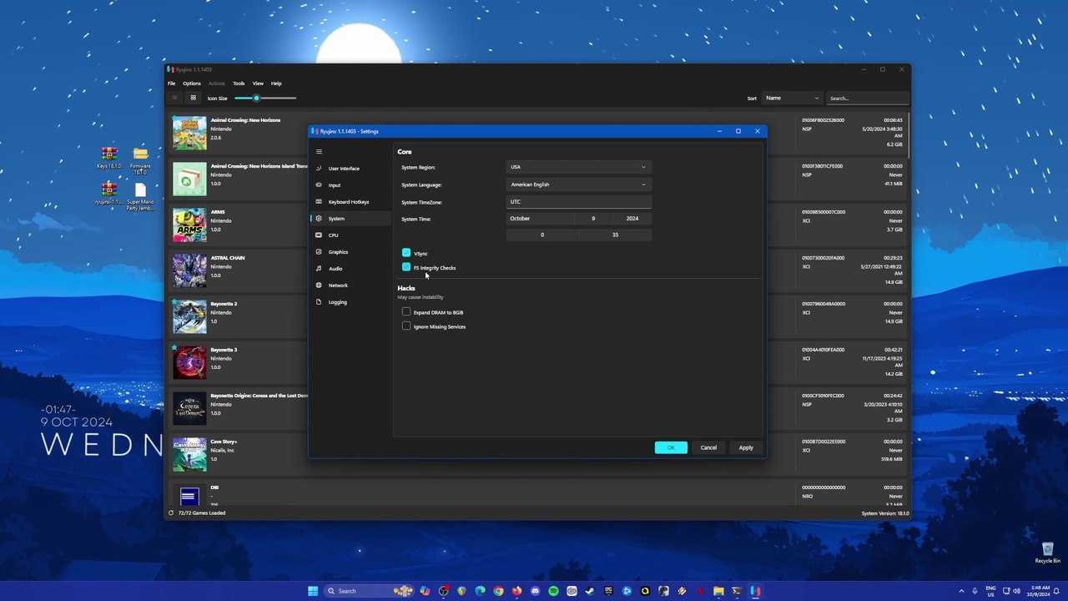Enable Expand DRAM to 8GiB
Viewport: 1068px width, 601px height.
pos(406,312)
